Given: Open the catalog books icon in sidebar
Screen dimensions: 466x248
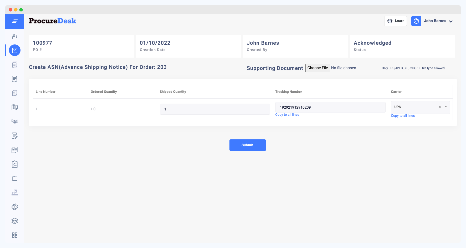Looking at the screenshot, I should (x=14, y=150).
